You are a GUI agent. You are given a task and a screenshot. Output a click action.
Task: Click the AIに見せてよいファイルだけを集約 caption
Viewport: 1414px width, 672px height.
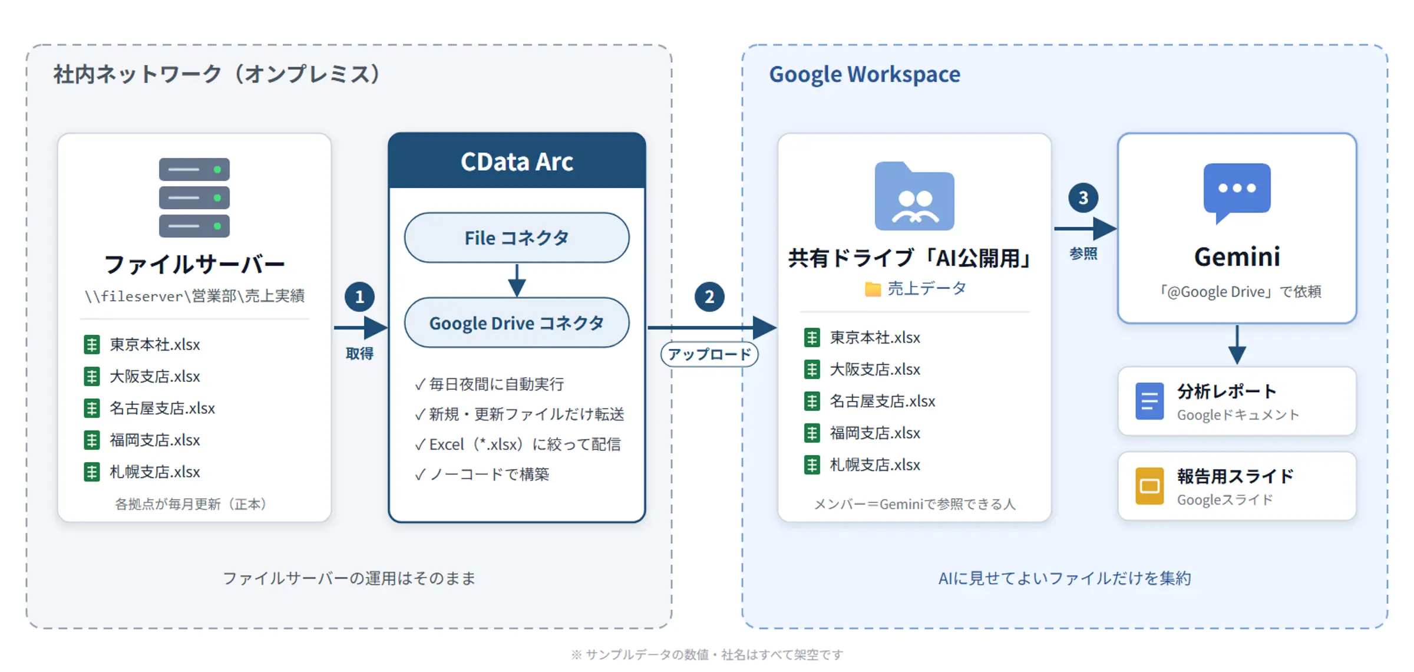click(1065, 578)
